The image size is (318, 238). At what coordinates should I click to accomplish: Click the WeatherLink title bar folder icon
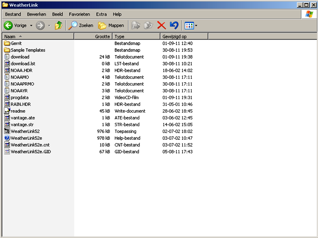tap(5, 5)
